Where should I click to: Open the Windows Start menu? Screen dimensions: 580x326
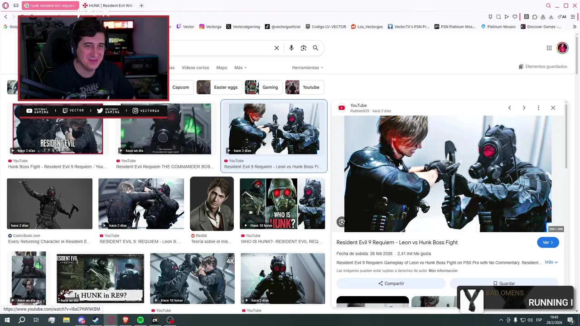[7, 320]
